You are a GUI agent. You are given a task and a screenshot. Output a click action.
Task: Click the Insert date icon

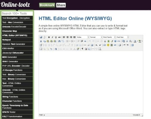coord(124,41)
